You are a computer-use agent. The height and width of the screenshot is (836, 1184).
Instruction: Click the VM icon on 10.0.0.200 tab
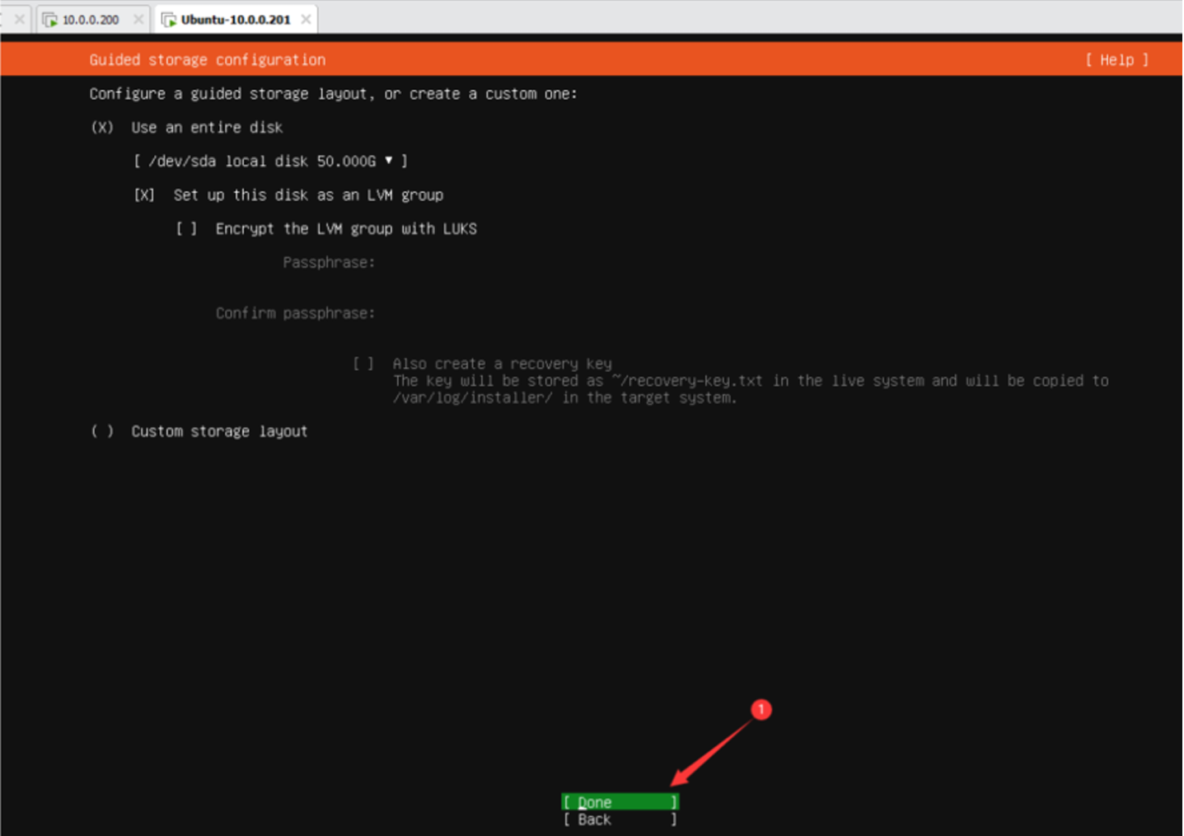(x=50, y=20)
